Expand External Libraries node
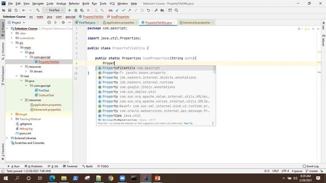326x183 pixels. [x=7, y=138]
